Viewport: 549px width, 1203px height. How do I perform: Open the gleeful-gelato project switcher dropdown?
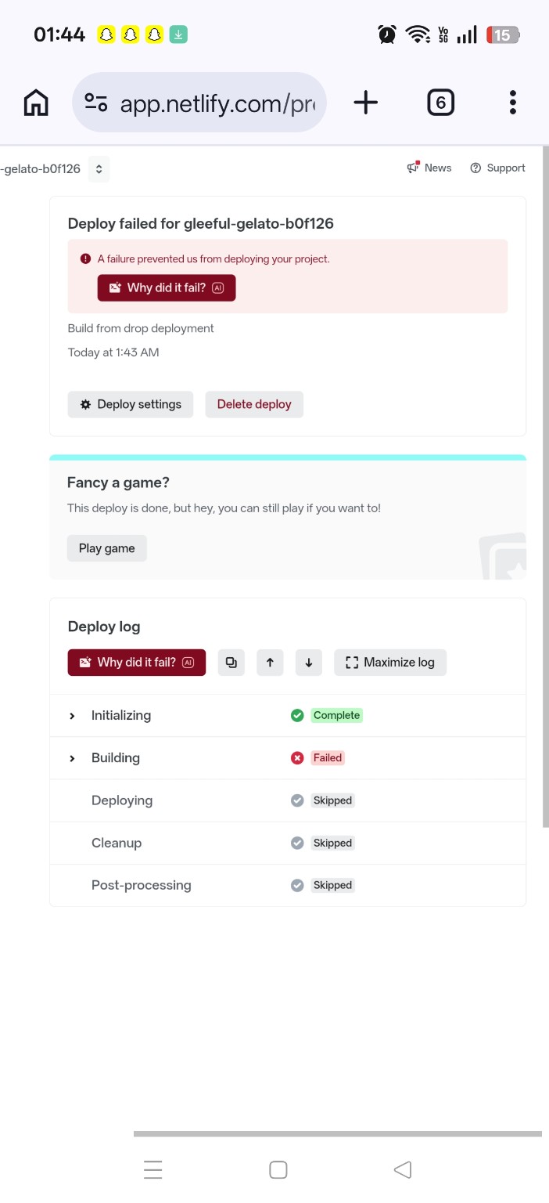[99, 168]
